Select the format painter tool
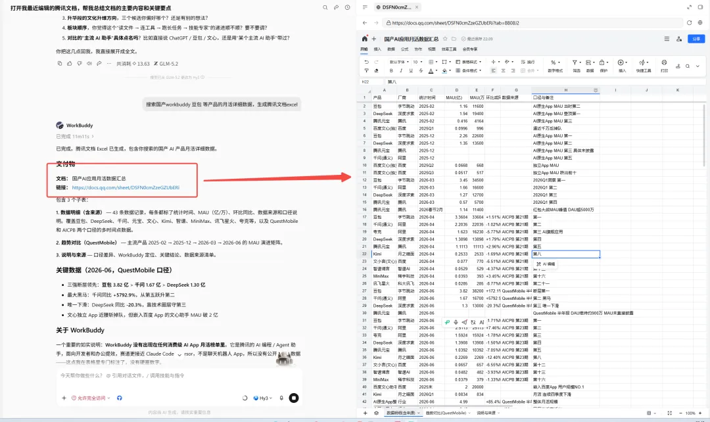Screen dimensions: 710x422 tap(366, 70)
